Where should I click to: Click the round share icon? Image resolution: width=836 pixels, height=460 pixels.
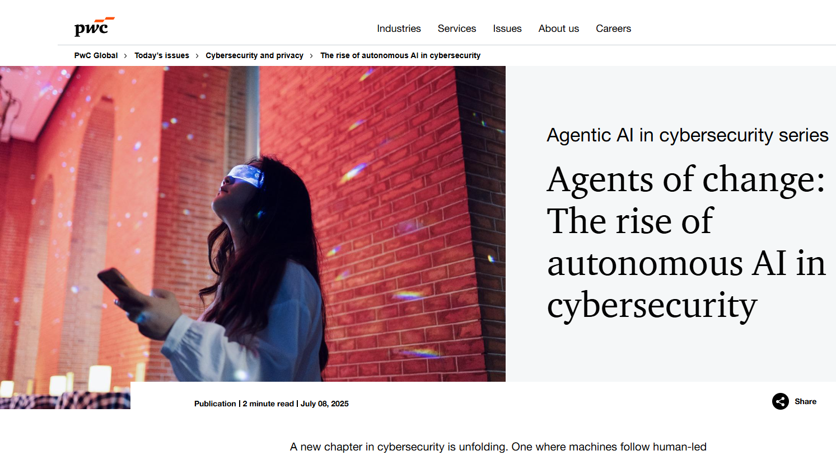781,401
